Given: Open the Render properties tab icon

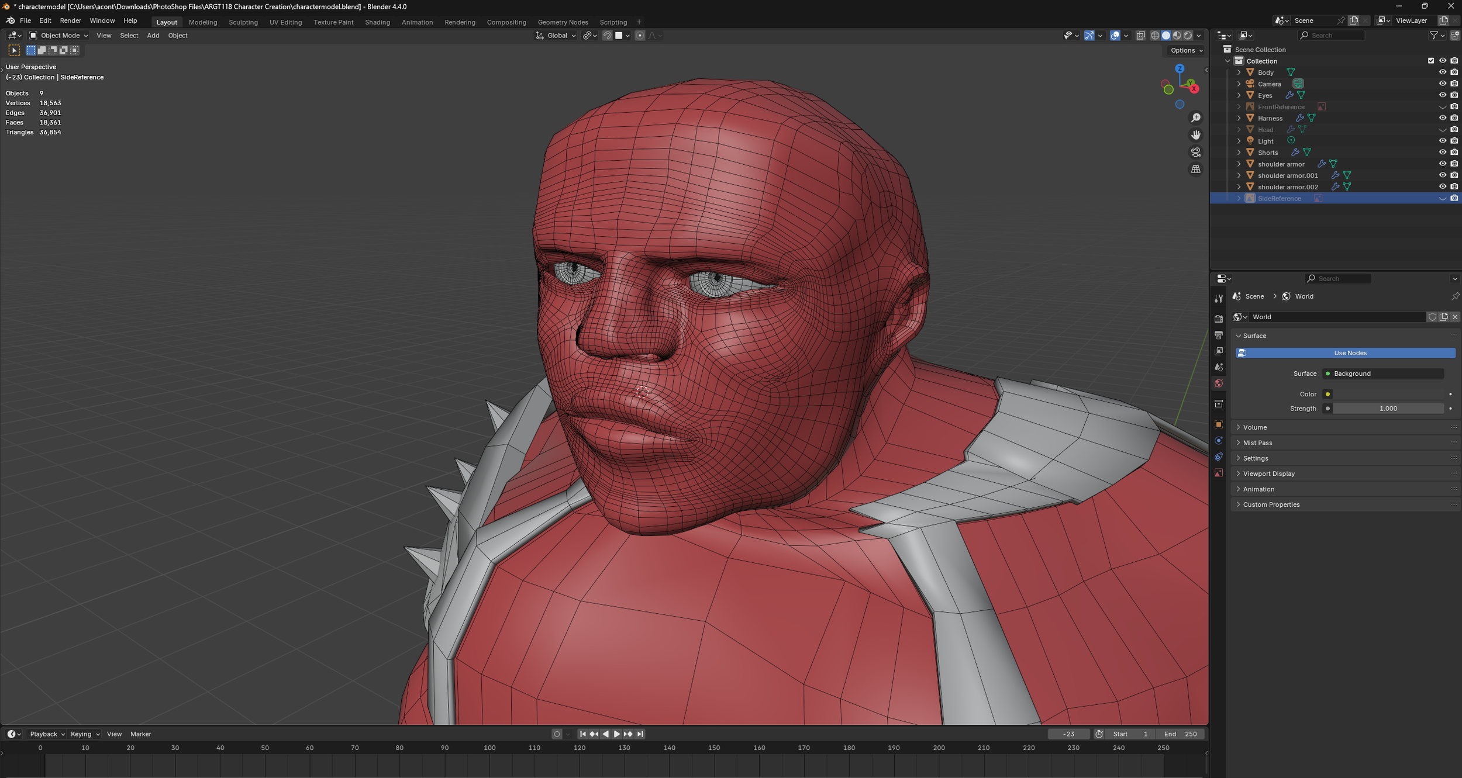Looking at the screenshot, I should (1219, 319).
